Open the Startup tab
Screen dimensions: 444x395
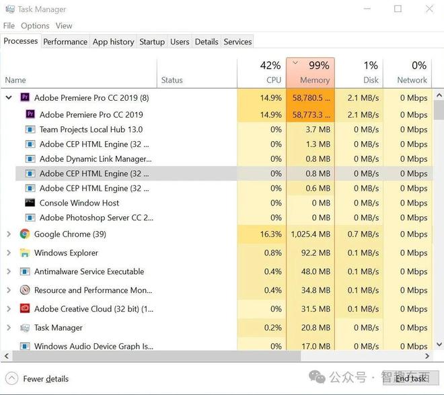[152, 42]
